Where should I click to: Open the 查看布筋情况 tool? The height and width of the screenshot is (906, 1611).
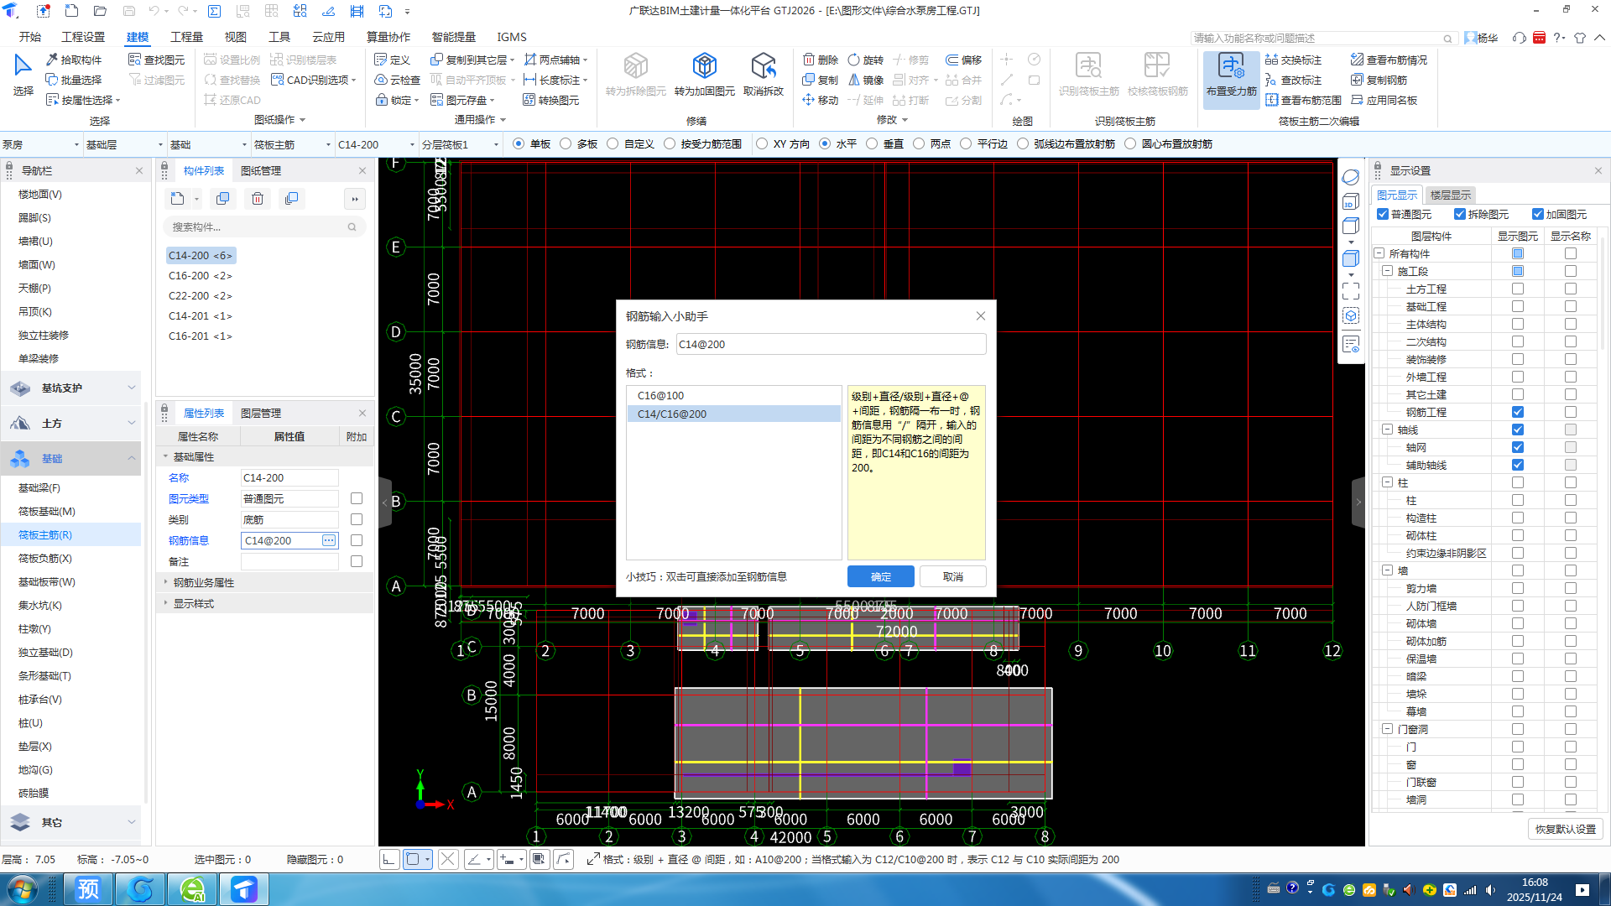[x=1389, y=60]
